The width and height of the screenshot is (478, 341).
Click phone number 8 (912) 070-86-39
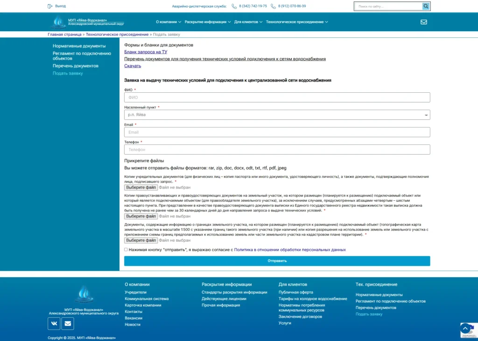292,6
